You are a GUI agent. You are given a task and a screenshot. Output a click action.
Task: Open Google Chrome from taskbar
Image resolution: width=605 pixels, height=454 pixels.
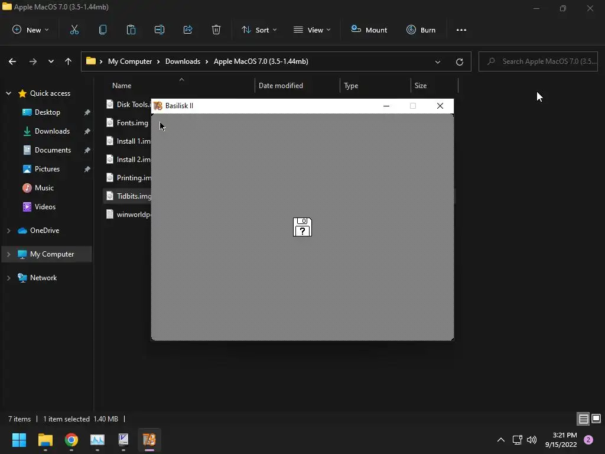coord(71,440)
